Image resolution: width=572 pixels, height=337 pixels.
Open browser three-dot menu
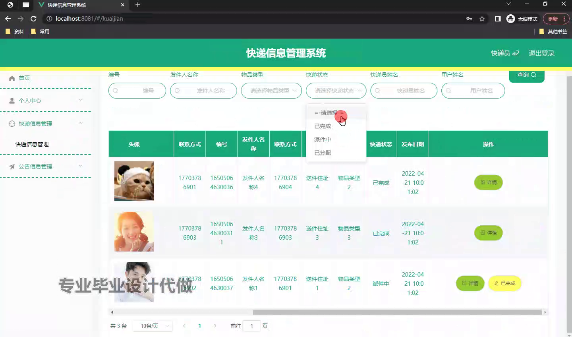tap(564, 19)
